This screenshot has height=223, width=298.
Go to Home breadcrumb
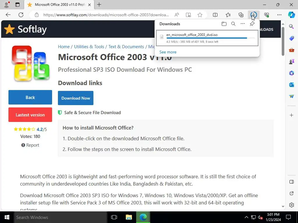click(64, 47)
